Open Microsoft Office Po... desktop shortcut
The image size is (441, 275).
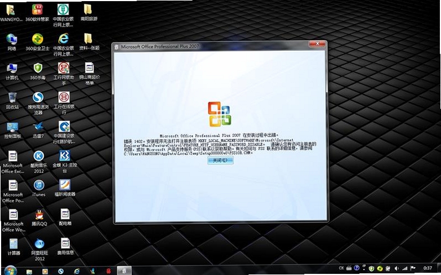13,192
